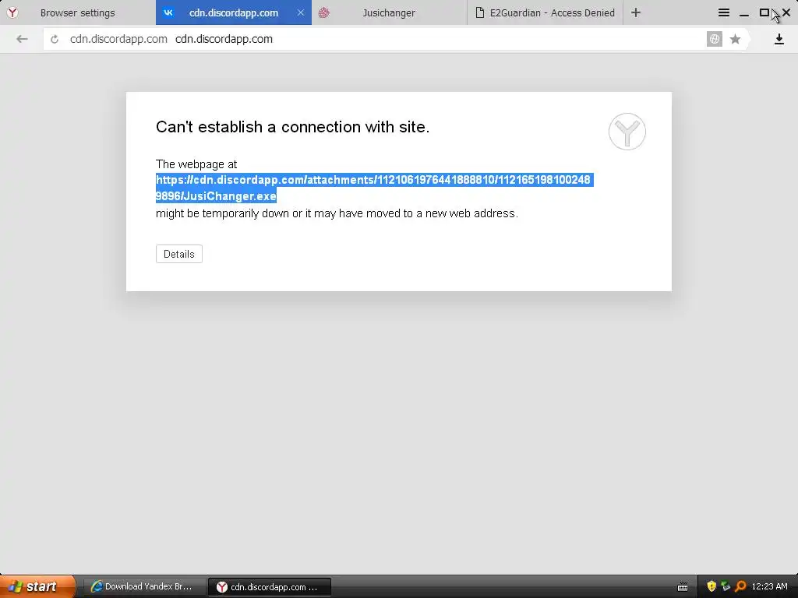Viewport: 798px width, 598px height.
Task: Go back with the back arrow
Action: pyautogui.click(x=22, y=39)
